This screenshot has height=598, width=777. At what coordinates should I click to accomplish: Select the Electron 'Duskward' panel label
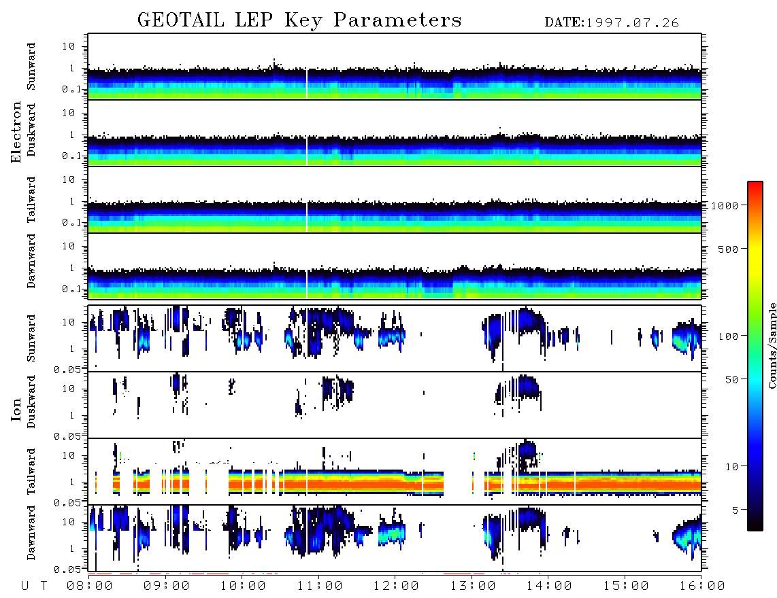[31, 130]
